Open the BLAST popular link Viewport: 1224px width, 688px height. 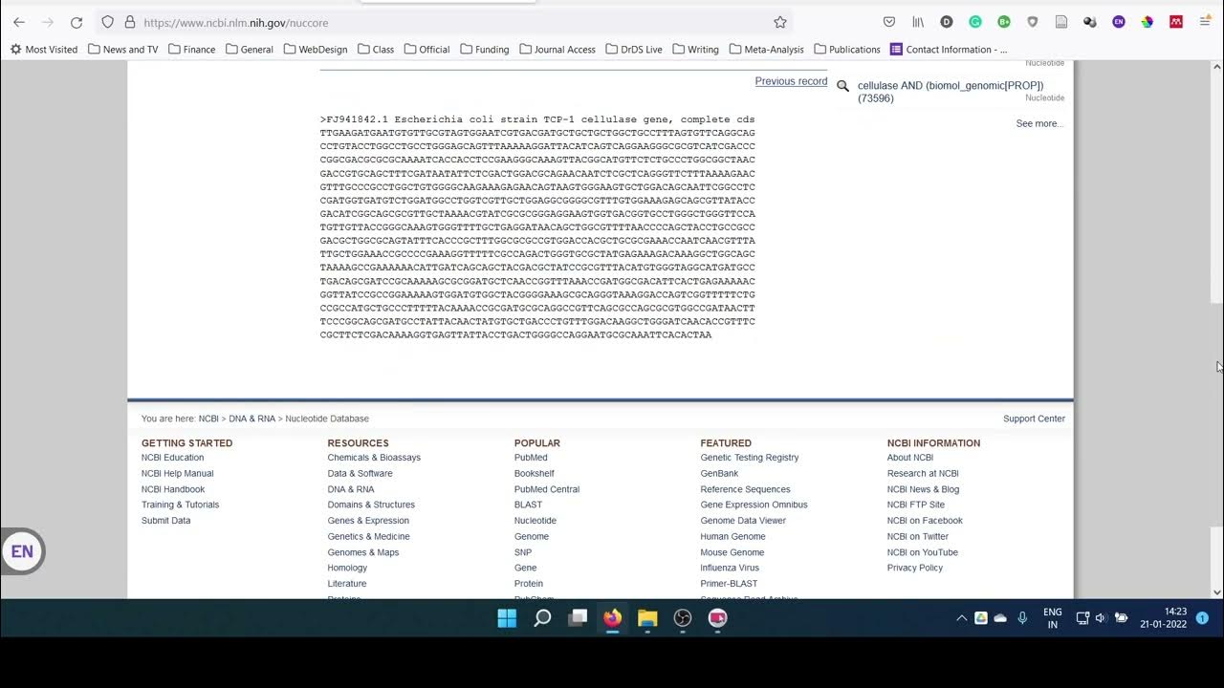click(528, 505)
